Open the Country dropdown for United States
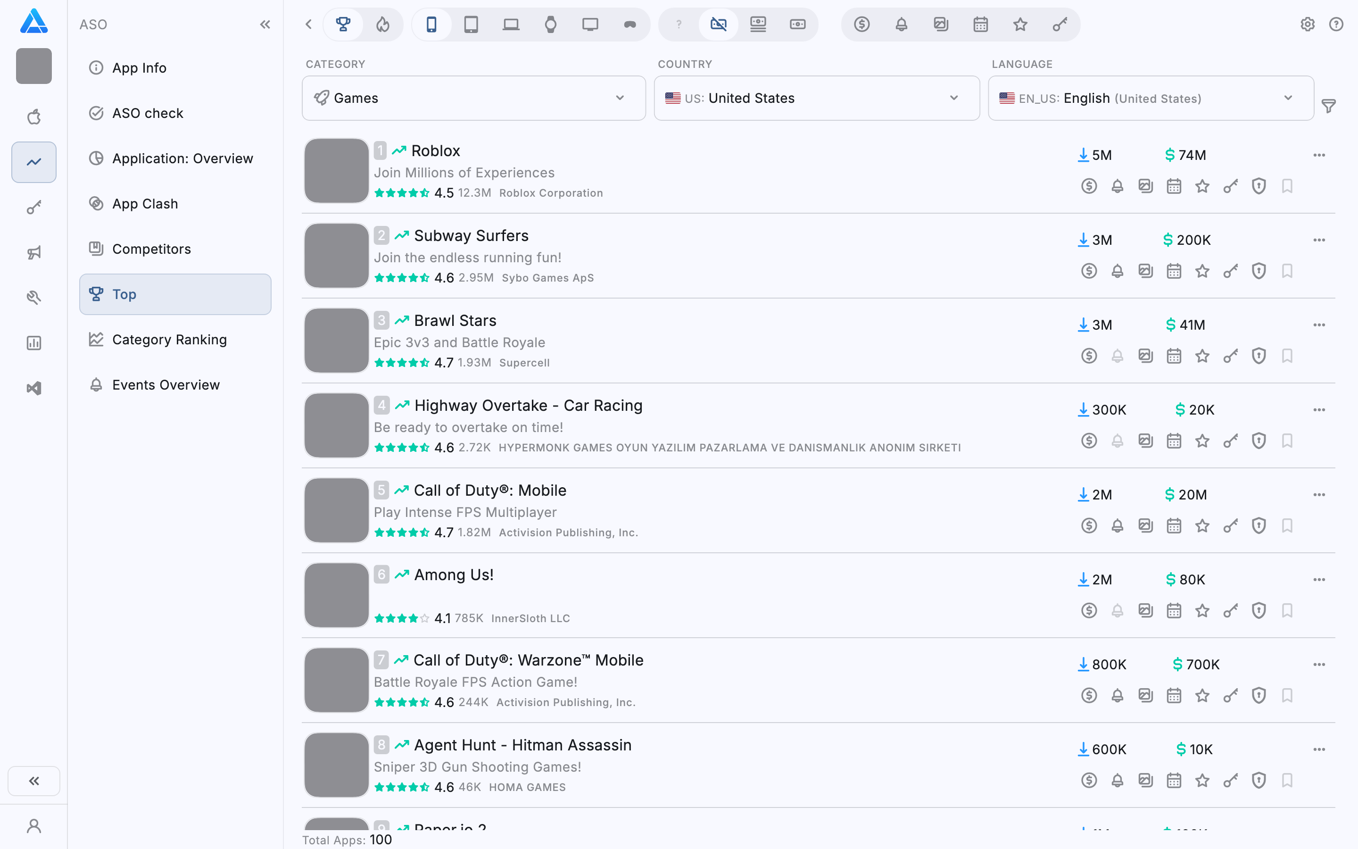This screenshot has width=1358, height=849. tap(817, 98)
